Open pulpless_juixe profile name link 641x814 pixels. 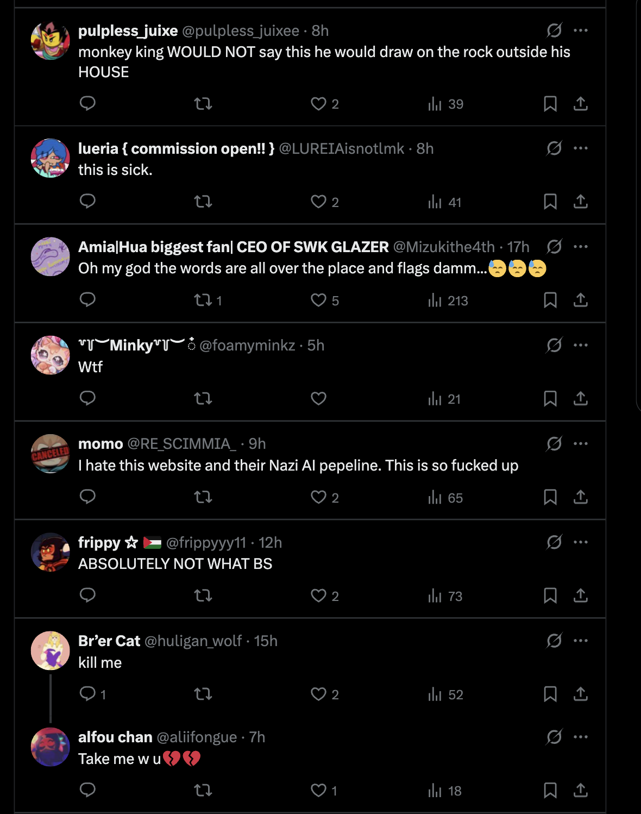coord(128,31)
